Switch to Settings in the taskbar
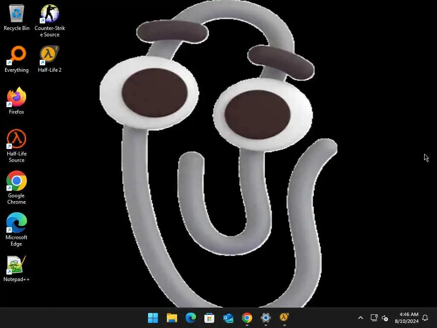The width and height of the screenshot is (437, 328). [x=266, y=318]
